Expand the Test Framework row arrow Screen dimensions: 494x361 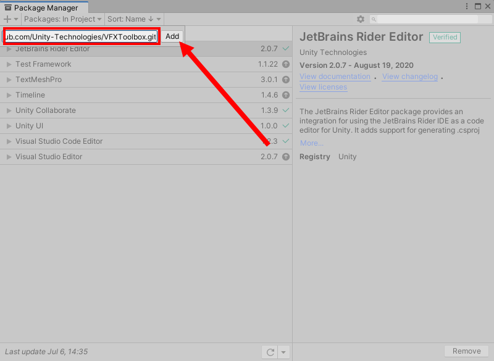click(x=9, y=64)
